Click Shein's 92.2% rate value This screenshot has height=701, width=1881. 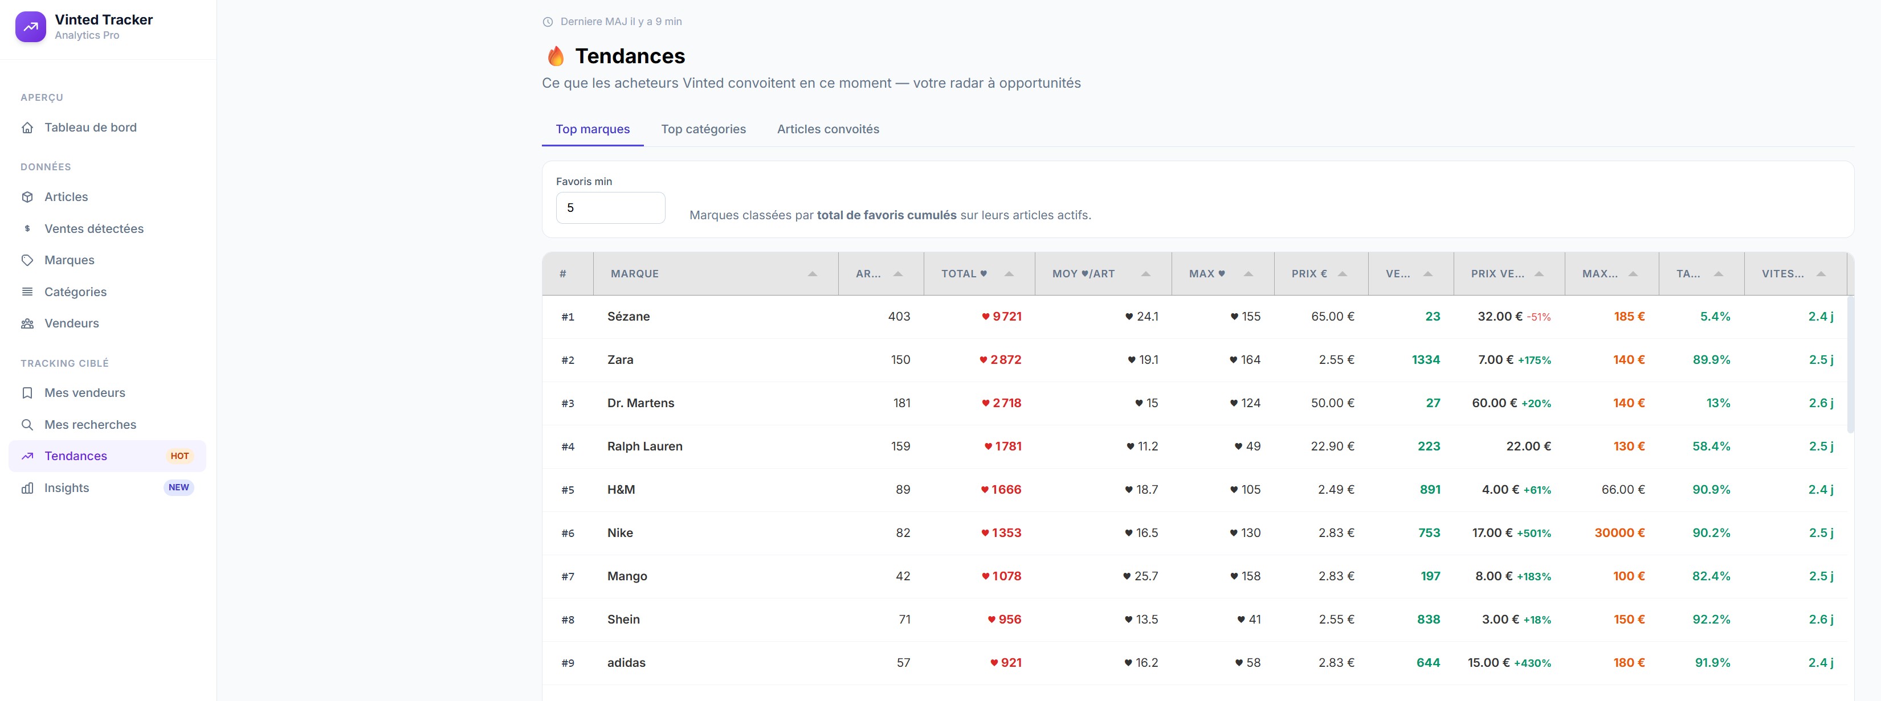[1711, 620]
